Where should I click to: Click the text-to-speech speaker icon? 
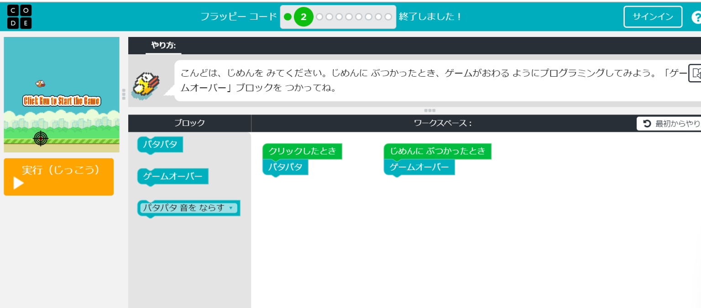[x=695, y=73]
